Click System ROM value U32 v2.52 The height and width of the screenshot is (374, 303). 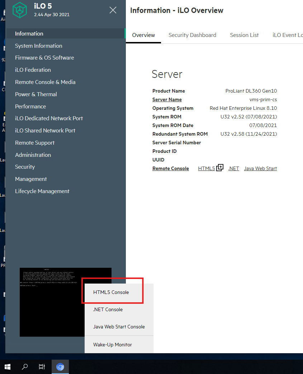249,117
